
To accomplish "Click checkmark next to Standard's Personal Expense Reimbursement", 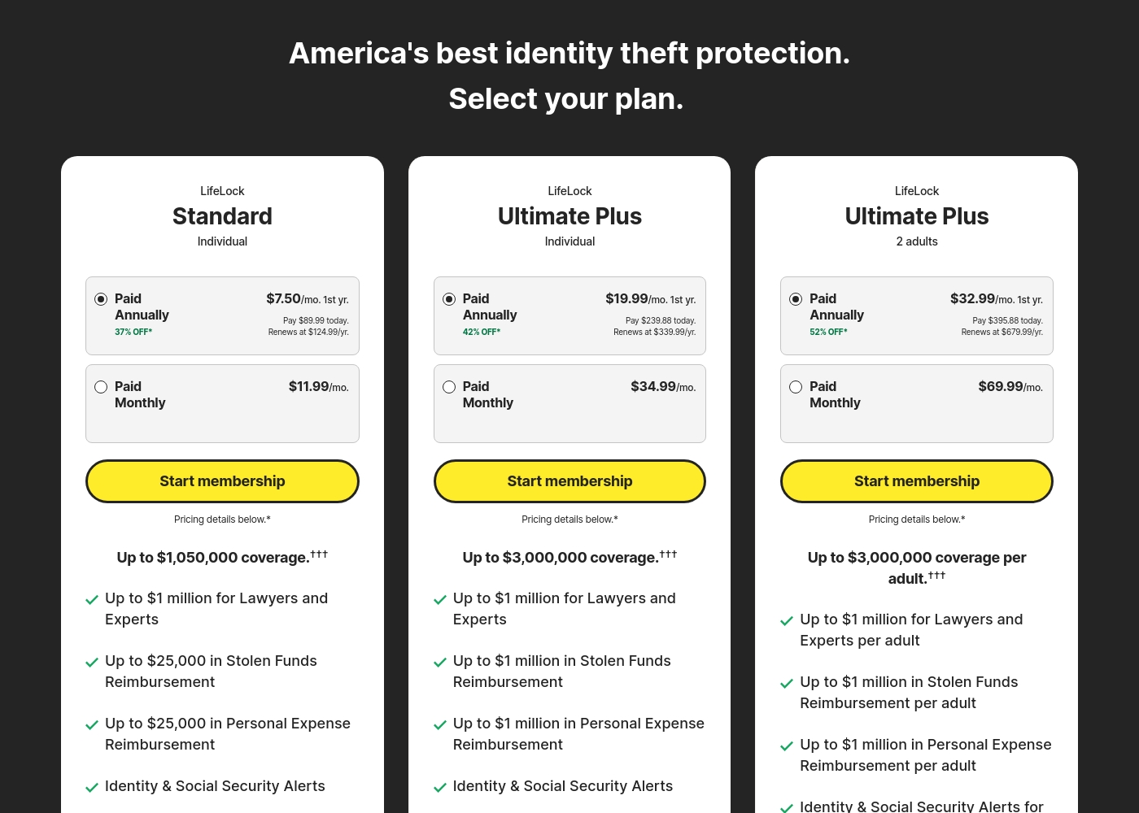I will [x=92, y=725].
